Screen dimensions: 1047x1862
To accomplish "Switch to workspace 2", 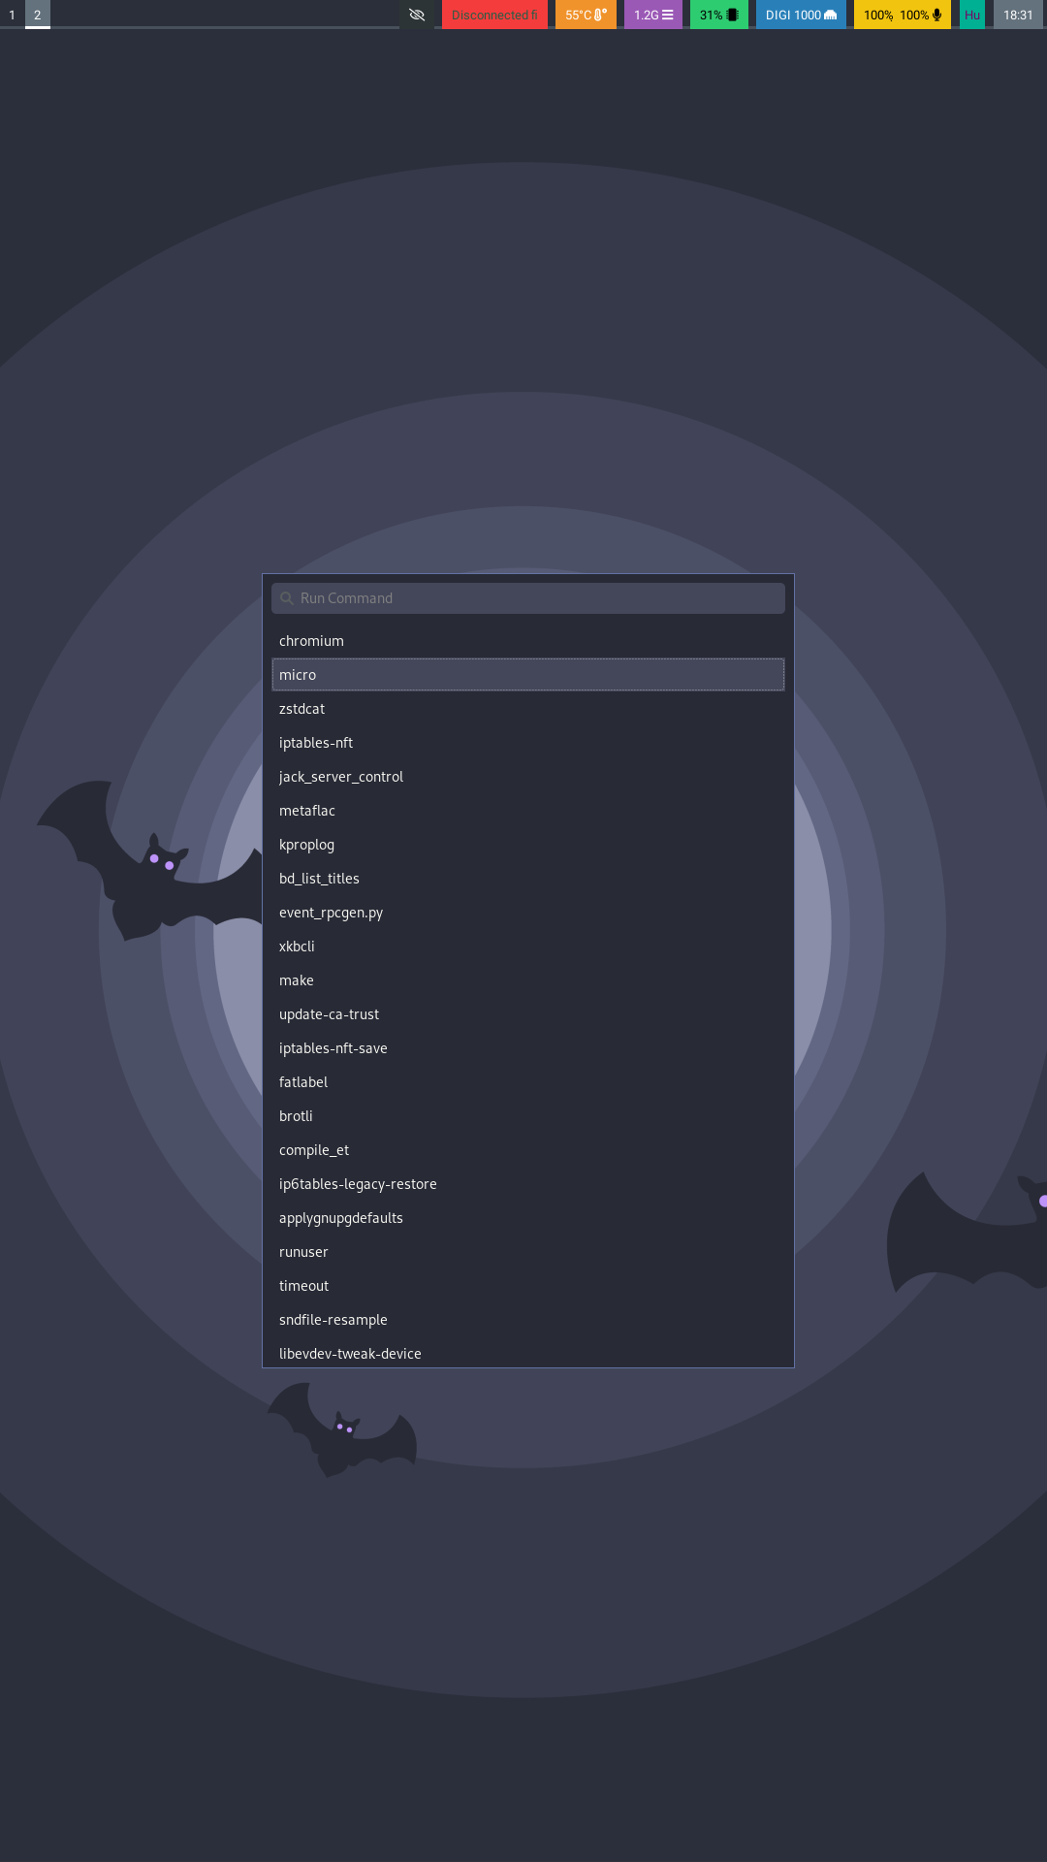I will tap(38, 15).
